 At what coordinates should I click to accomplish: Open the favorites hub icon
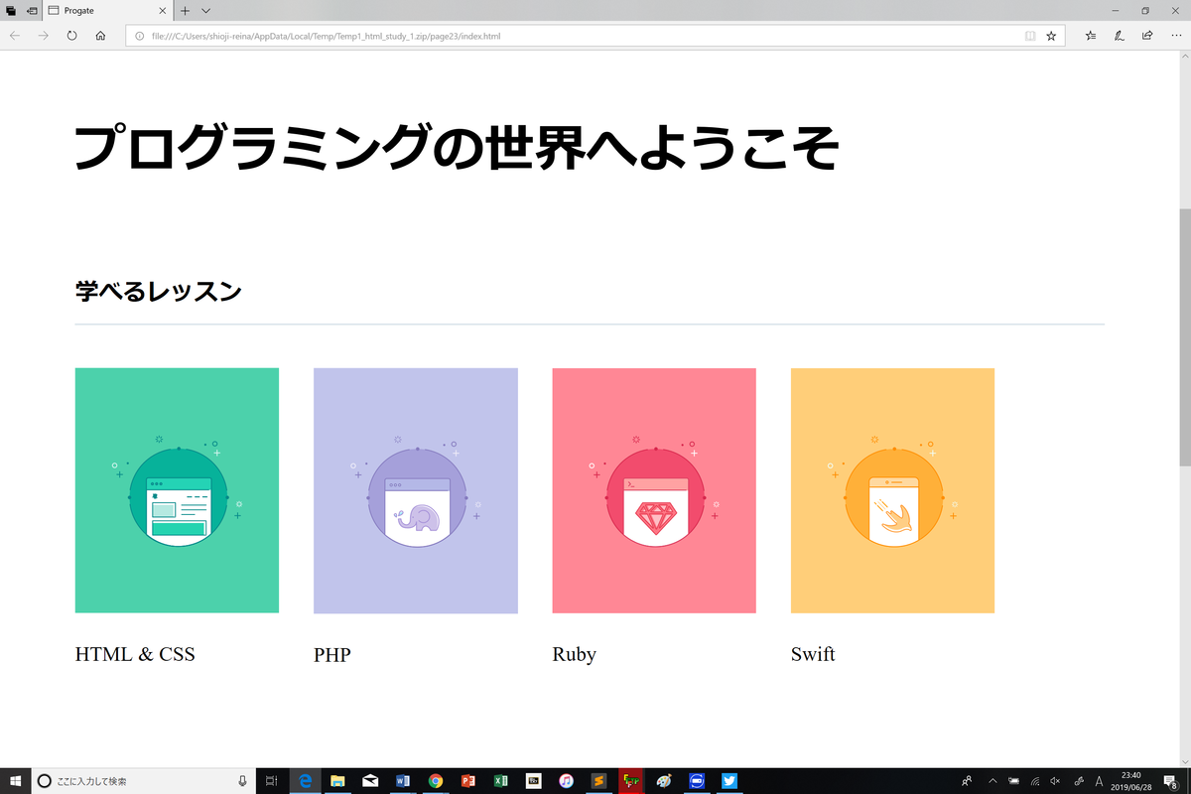pyautogui.click(x=1091, y=36)
